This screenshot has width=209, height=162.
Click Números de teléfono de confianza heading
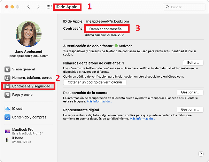point(93,63)
